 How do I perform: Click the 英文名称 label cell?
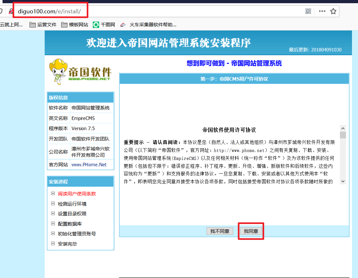click(x=58, y=118)
